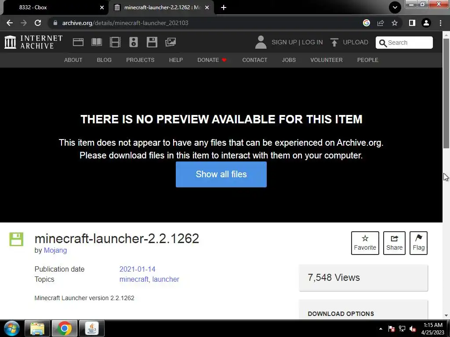Click the user avatar silhouette icon
The image size is (450, 337).
click(x=261, y=42)
